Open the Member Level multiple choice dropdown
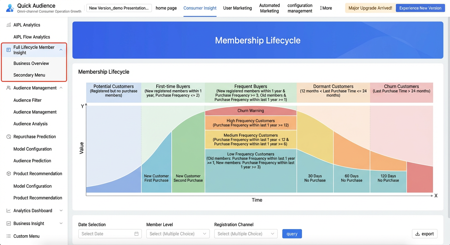Image resolution: width=450 pixels, height=245 pixels. click(x=178, y=234)
